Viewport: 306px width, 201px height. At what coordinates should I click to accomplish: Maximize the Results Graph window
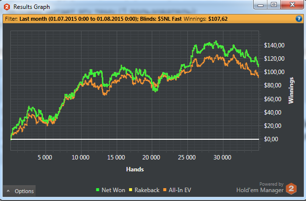click(274, 4)
